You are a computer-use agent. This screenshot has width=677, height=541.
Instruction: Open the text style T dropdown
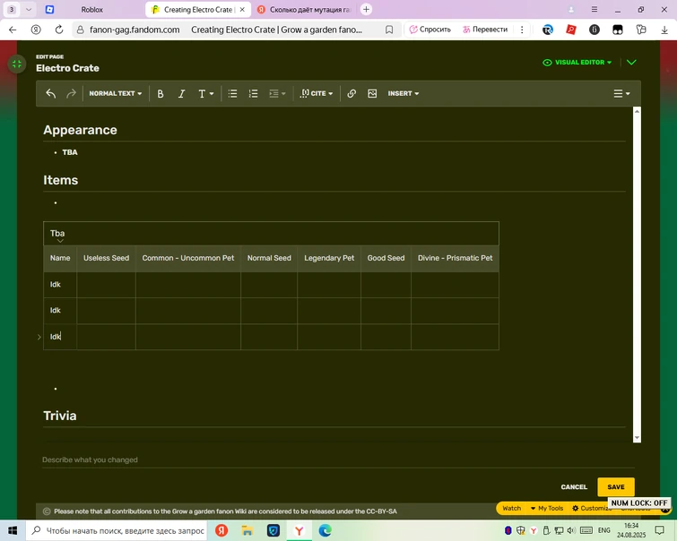[x=206, y=94]
